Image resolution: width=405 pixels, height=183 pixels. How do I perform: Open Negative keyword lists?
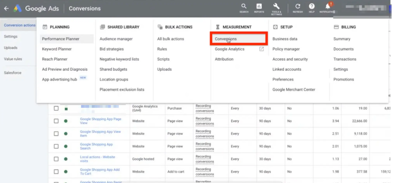[x=119, y=59]
